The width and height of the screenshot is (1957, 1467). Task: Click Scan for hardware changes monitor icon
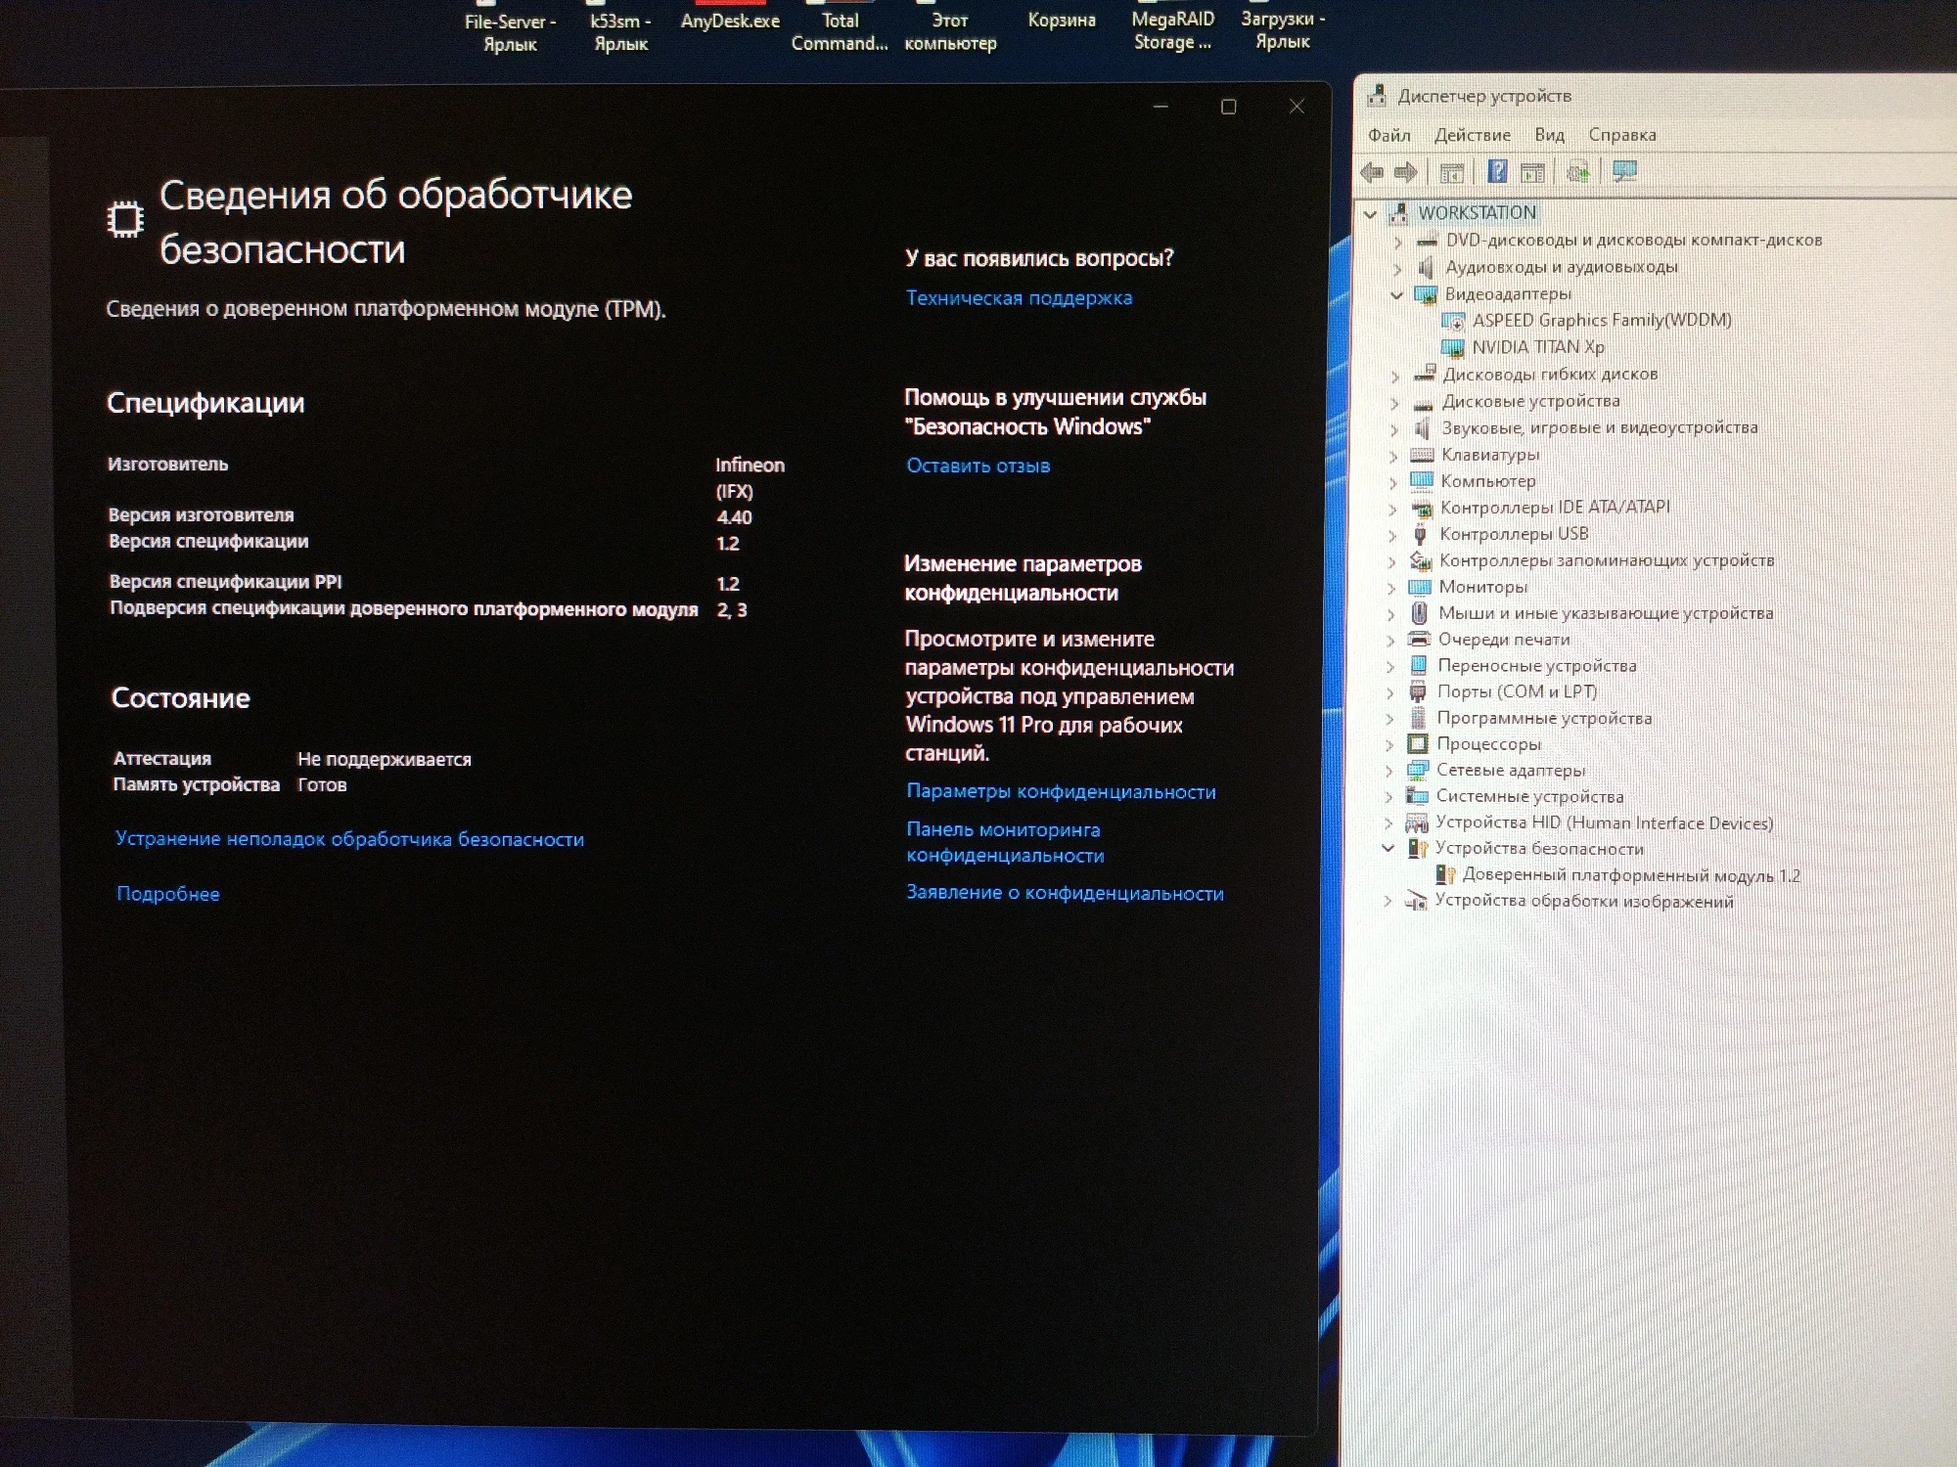click(x=1624, y=172)
